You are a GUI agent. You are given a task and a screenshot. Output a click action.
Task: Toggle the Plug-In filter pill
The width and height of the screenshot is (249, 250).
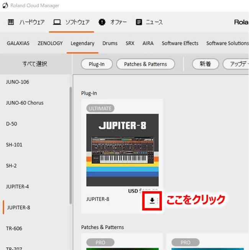(97, 64)
